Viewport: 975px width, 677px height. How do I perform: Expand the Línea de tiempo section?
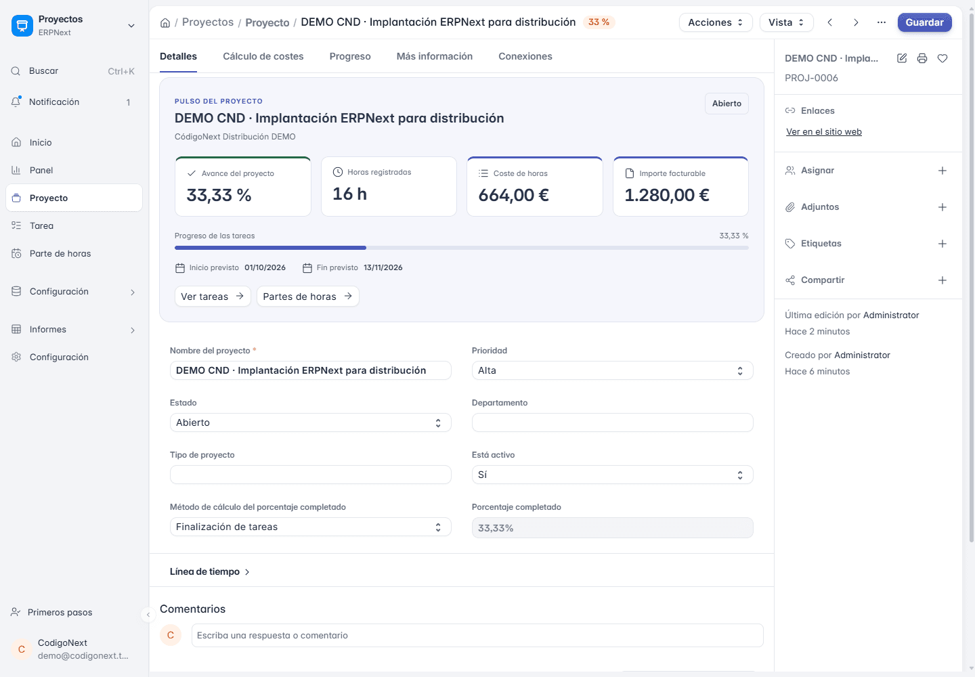[210, 572]
